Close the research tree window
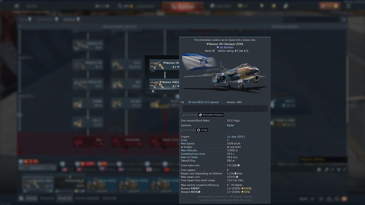Image resolution: width=365 pixels, height=205 pixels. click(x=344, y=20)
